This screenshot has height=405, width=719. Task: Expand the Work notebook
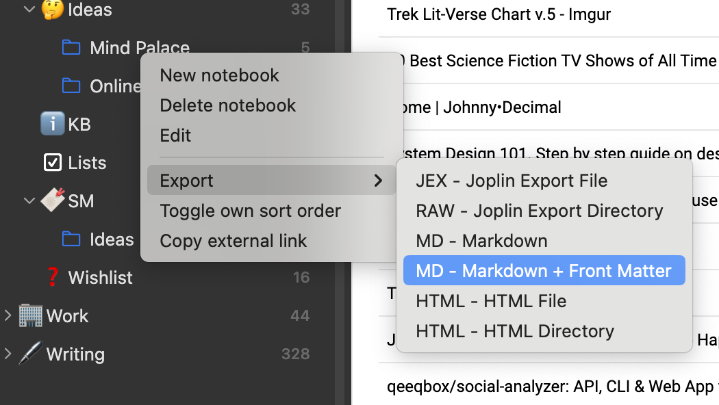coord(8,316)
